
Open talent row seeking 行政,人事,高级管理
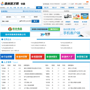pyautogui.click(x=23, y=85)
